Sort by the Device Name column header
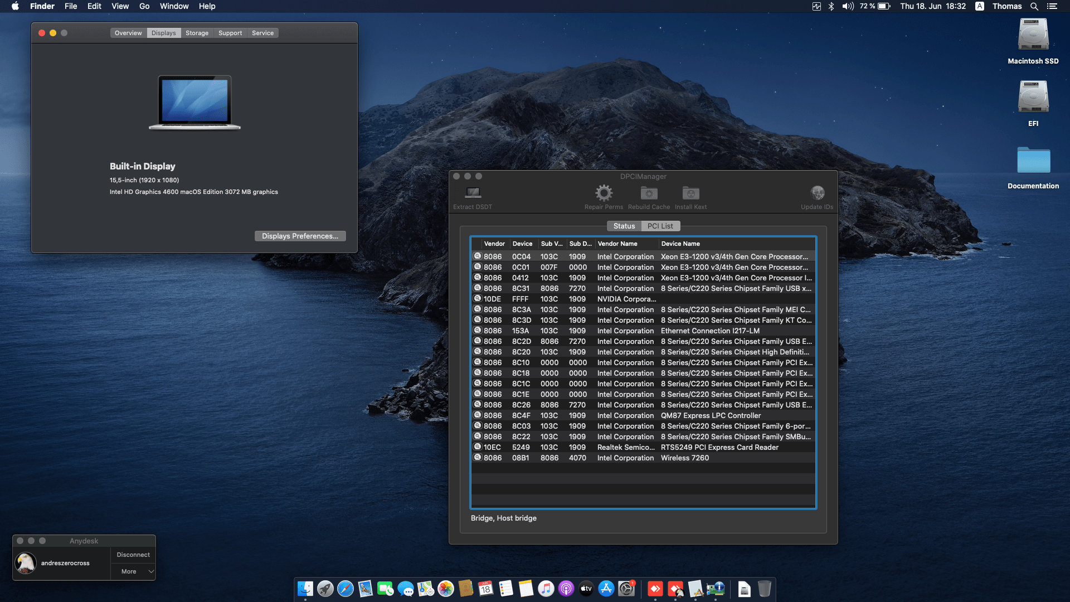Screen dimensions: 1070x602 (x=737, y=244)
